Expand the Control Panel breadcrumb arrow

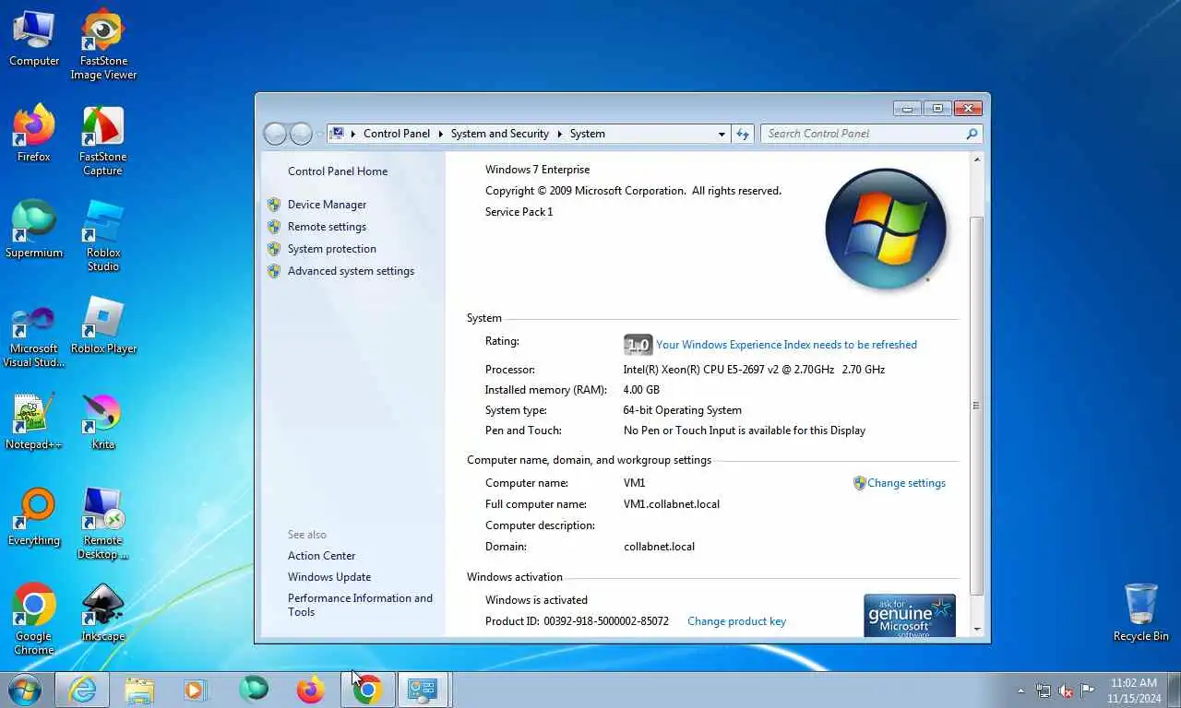click(439, 134)
